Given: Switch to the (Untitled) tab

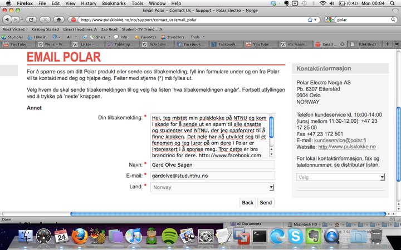Looking at the screenshot, I should (365, 44).
